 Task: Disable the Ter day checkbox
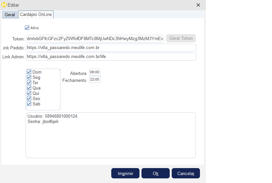point(29,83)
